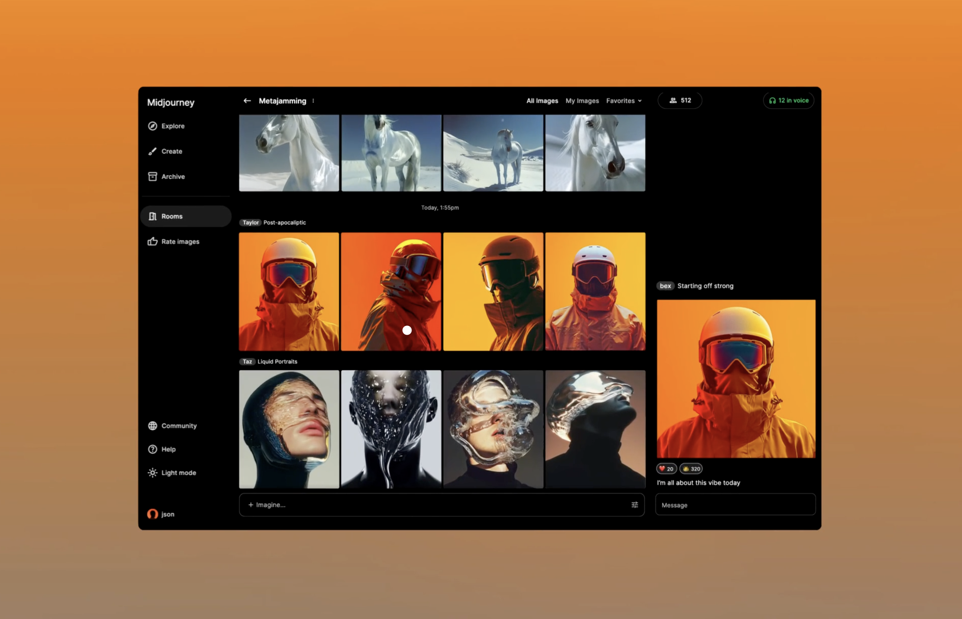Viewport: 962px width, 619px height.
Task: Open the Community globe icon
Action: [x=152, y=426]
